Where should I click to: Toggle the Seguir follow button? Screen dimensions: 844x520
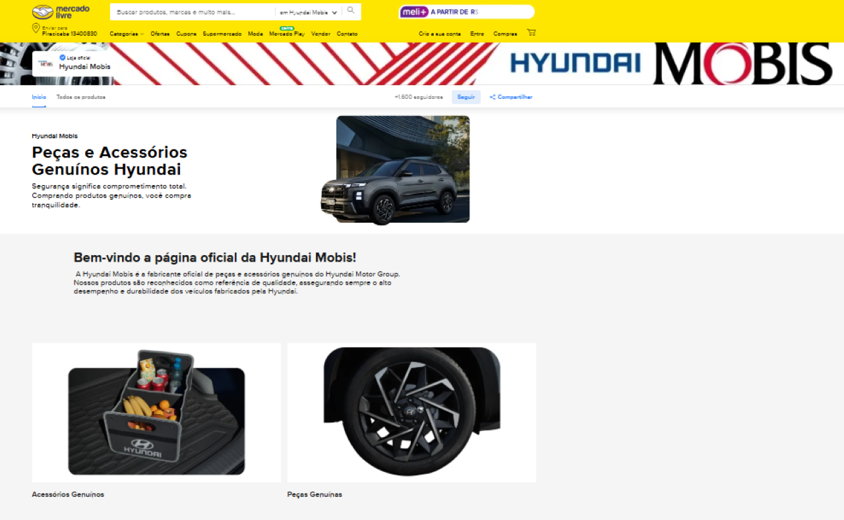tap(466, 97)
